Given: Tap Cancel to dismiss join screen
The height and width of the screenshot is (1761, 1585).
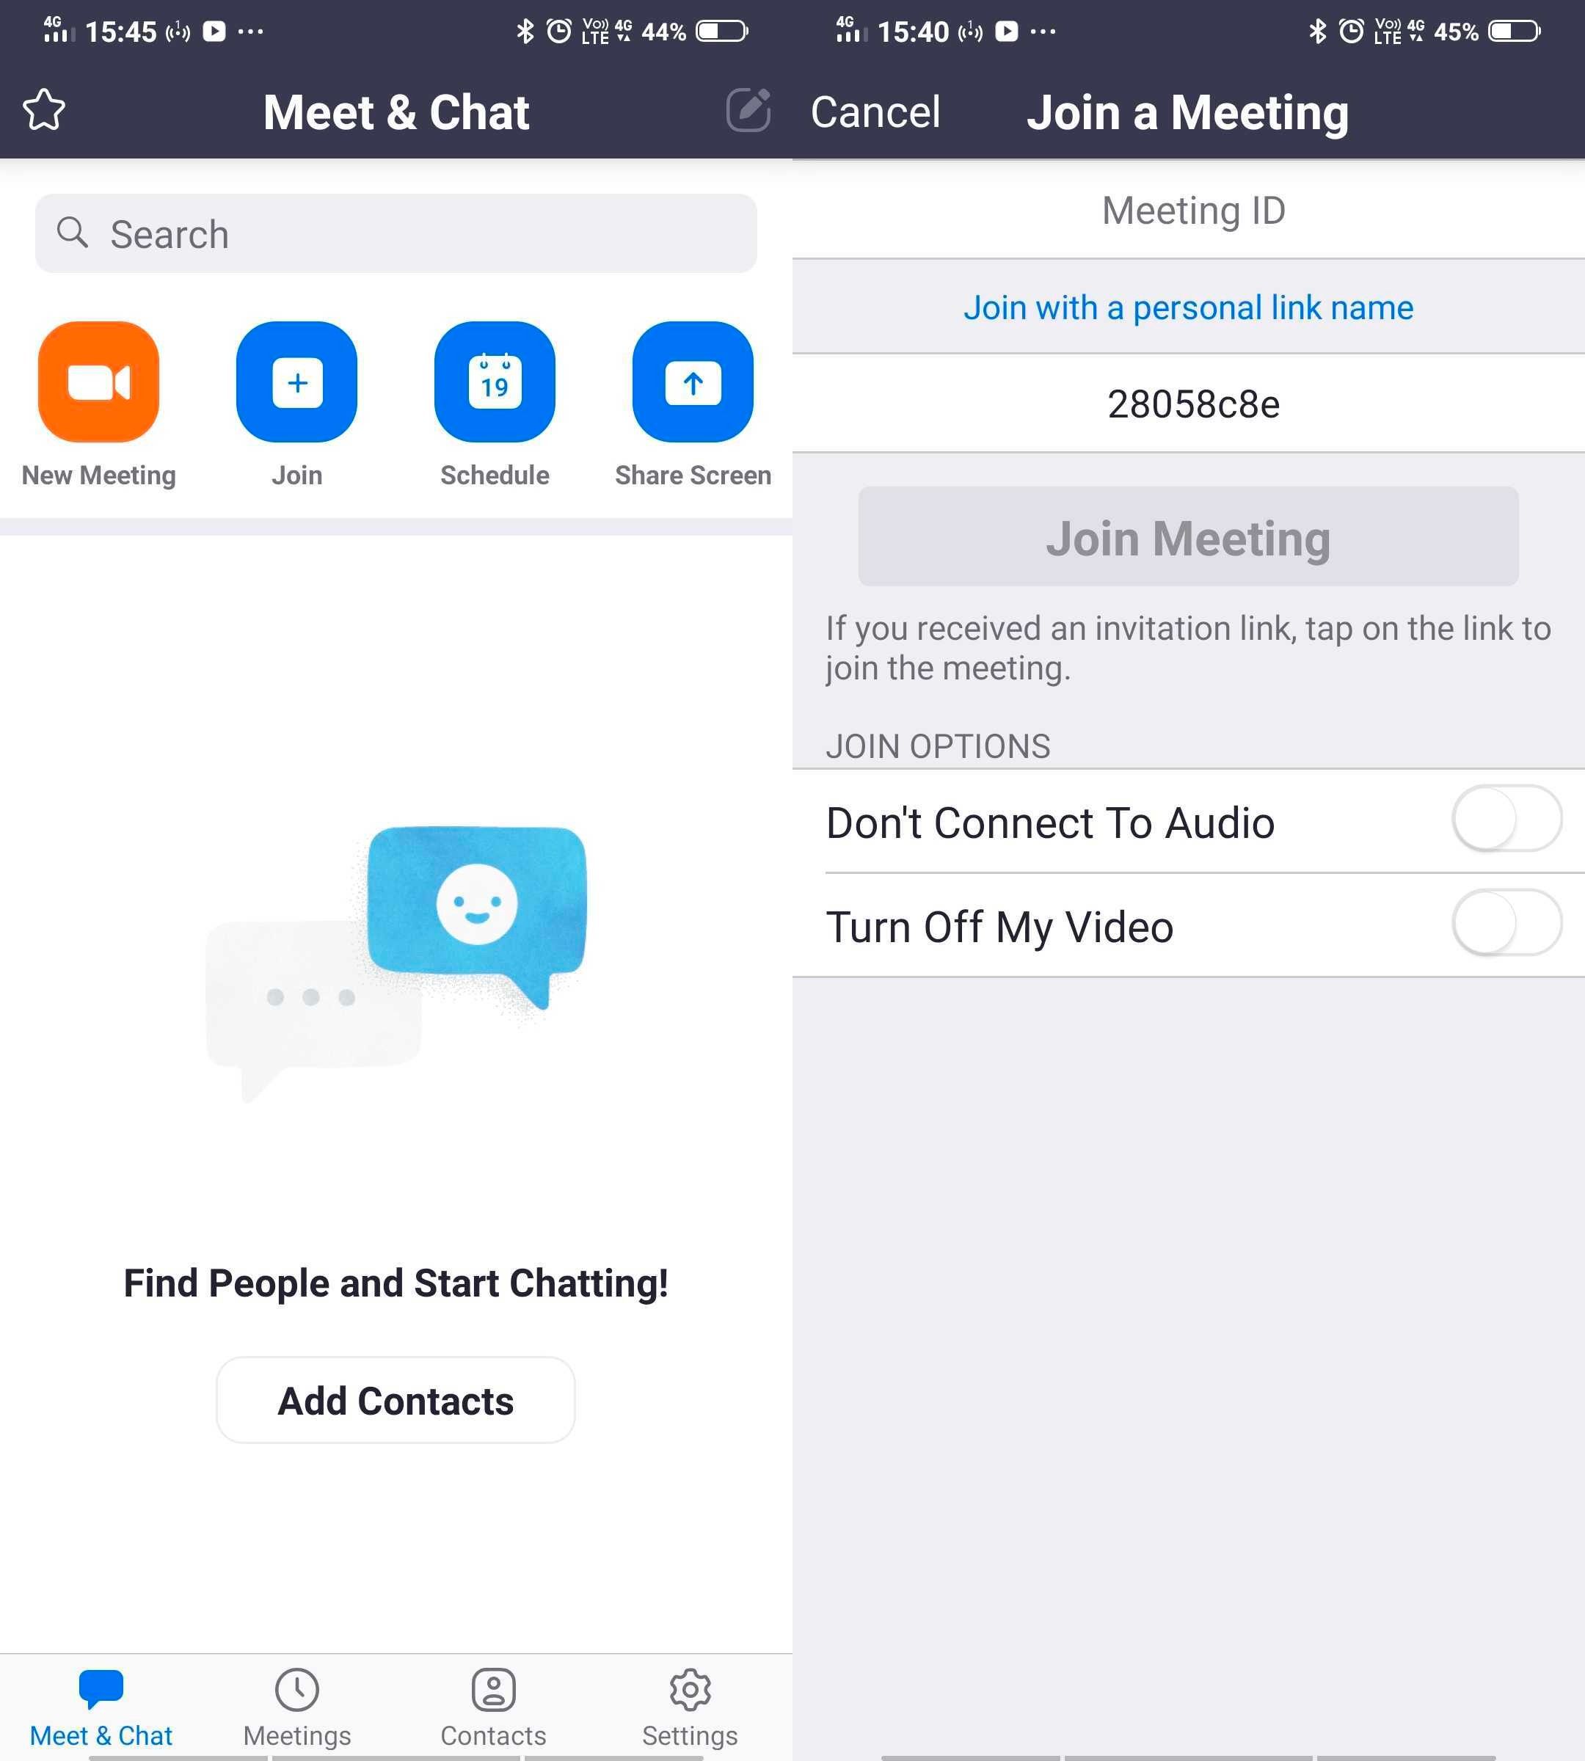Looking at the screenshot, I should [874, 110].
